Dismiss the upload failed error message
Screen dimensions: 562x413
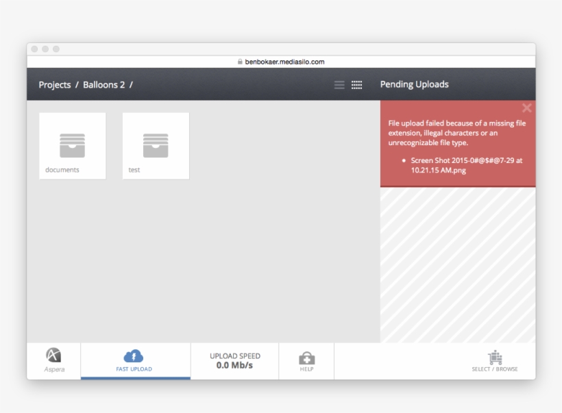[x=526, y=108]
